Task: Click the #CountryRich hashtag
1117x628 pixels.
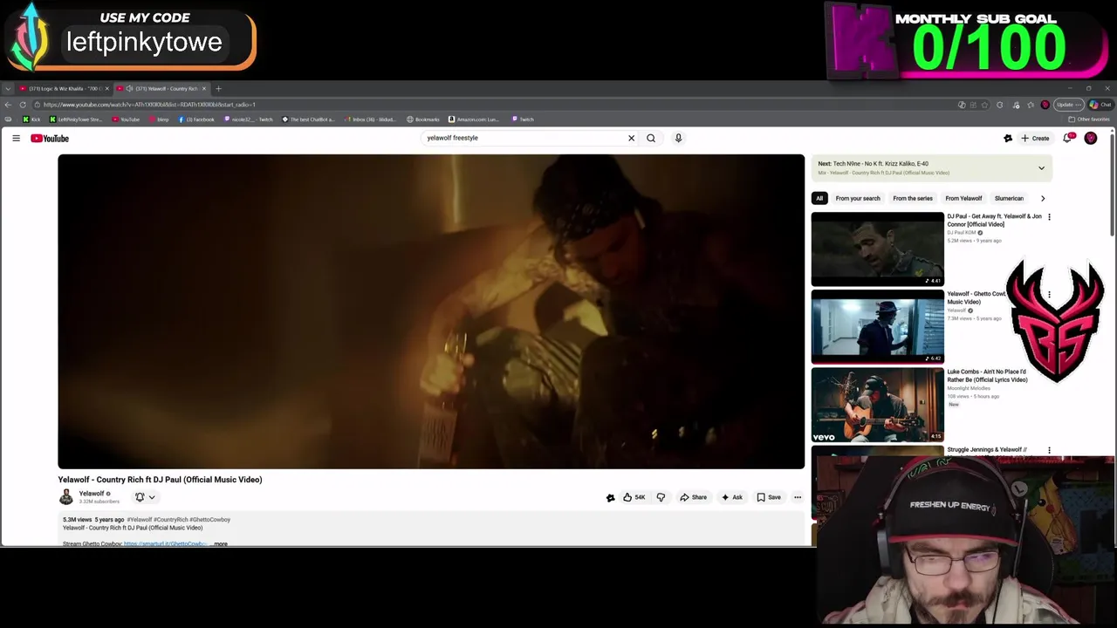Action: [x=171, y=520]
